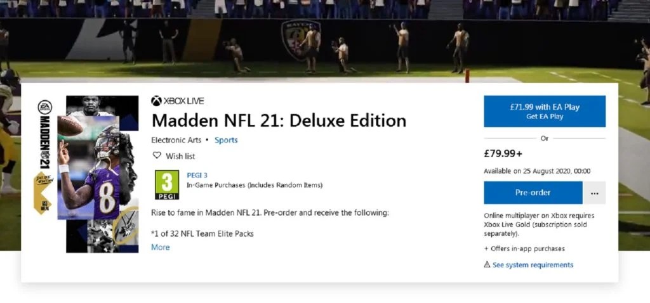Click the £79.99+ price text
The width and height of the screenshot is (650, 303).
(503, 153)
